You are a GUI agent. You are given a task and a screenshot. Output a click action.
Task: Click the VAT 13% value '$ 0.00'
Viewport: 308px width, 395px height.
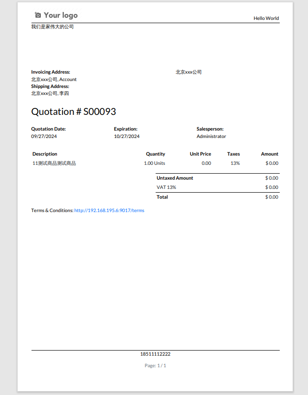point(272,188)
